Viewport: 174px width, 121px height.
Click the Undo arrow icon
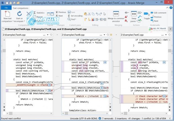[97, 14]
